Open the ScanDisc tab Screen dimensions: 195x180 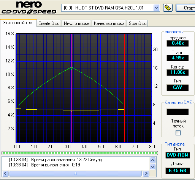(138, 23)
